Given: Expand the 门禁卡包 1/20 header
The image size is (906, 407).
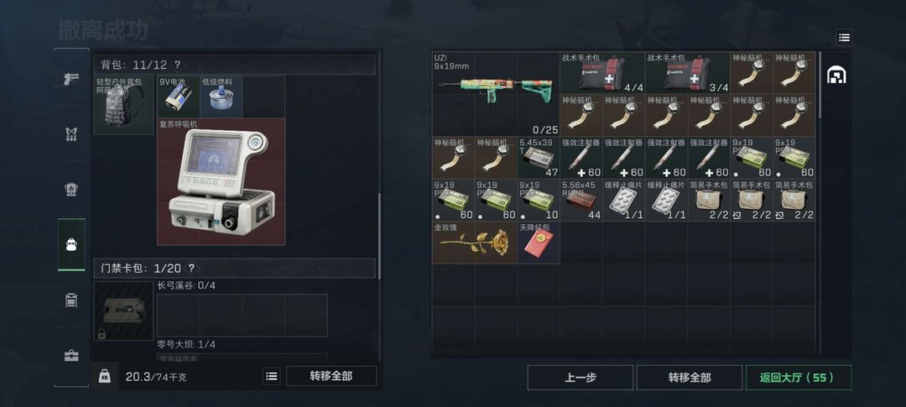Looking at the screenshot, I should (x=235, y=269).
